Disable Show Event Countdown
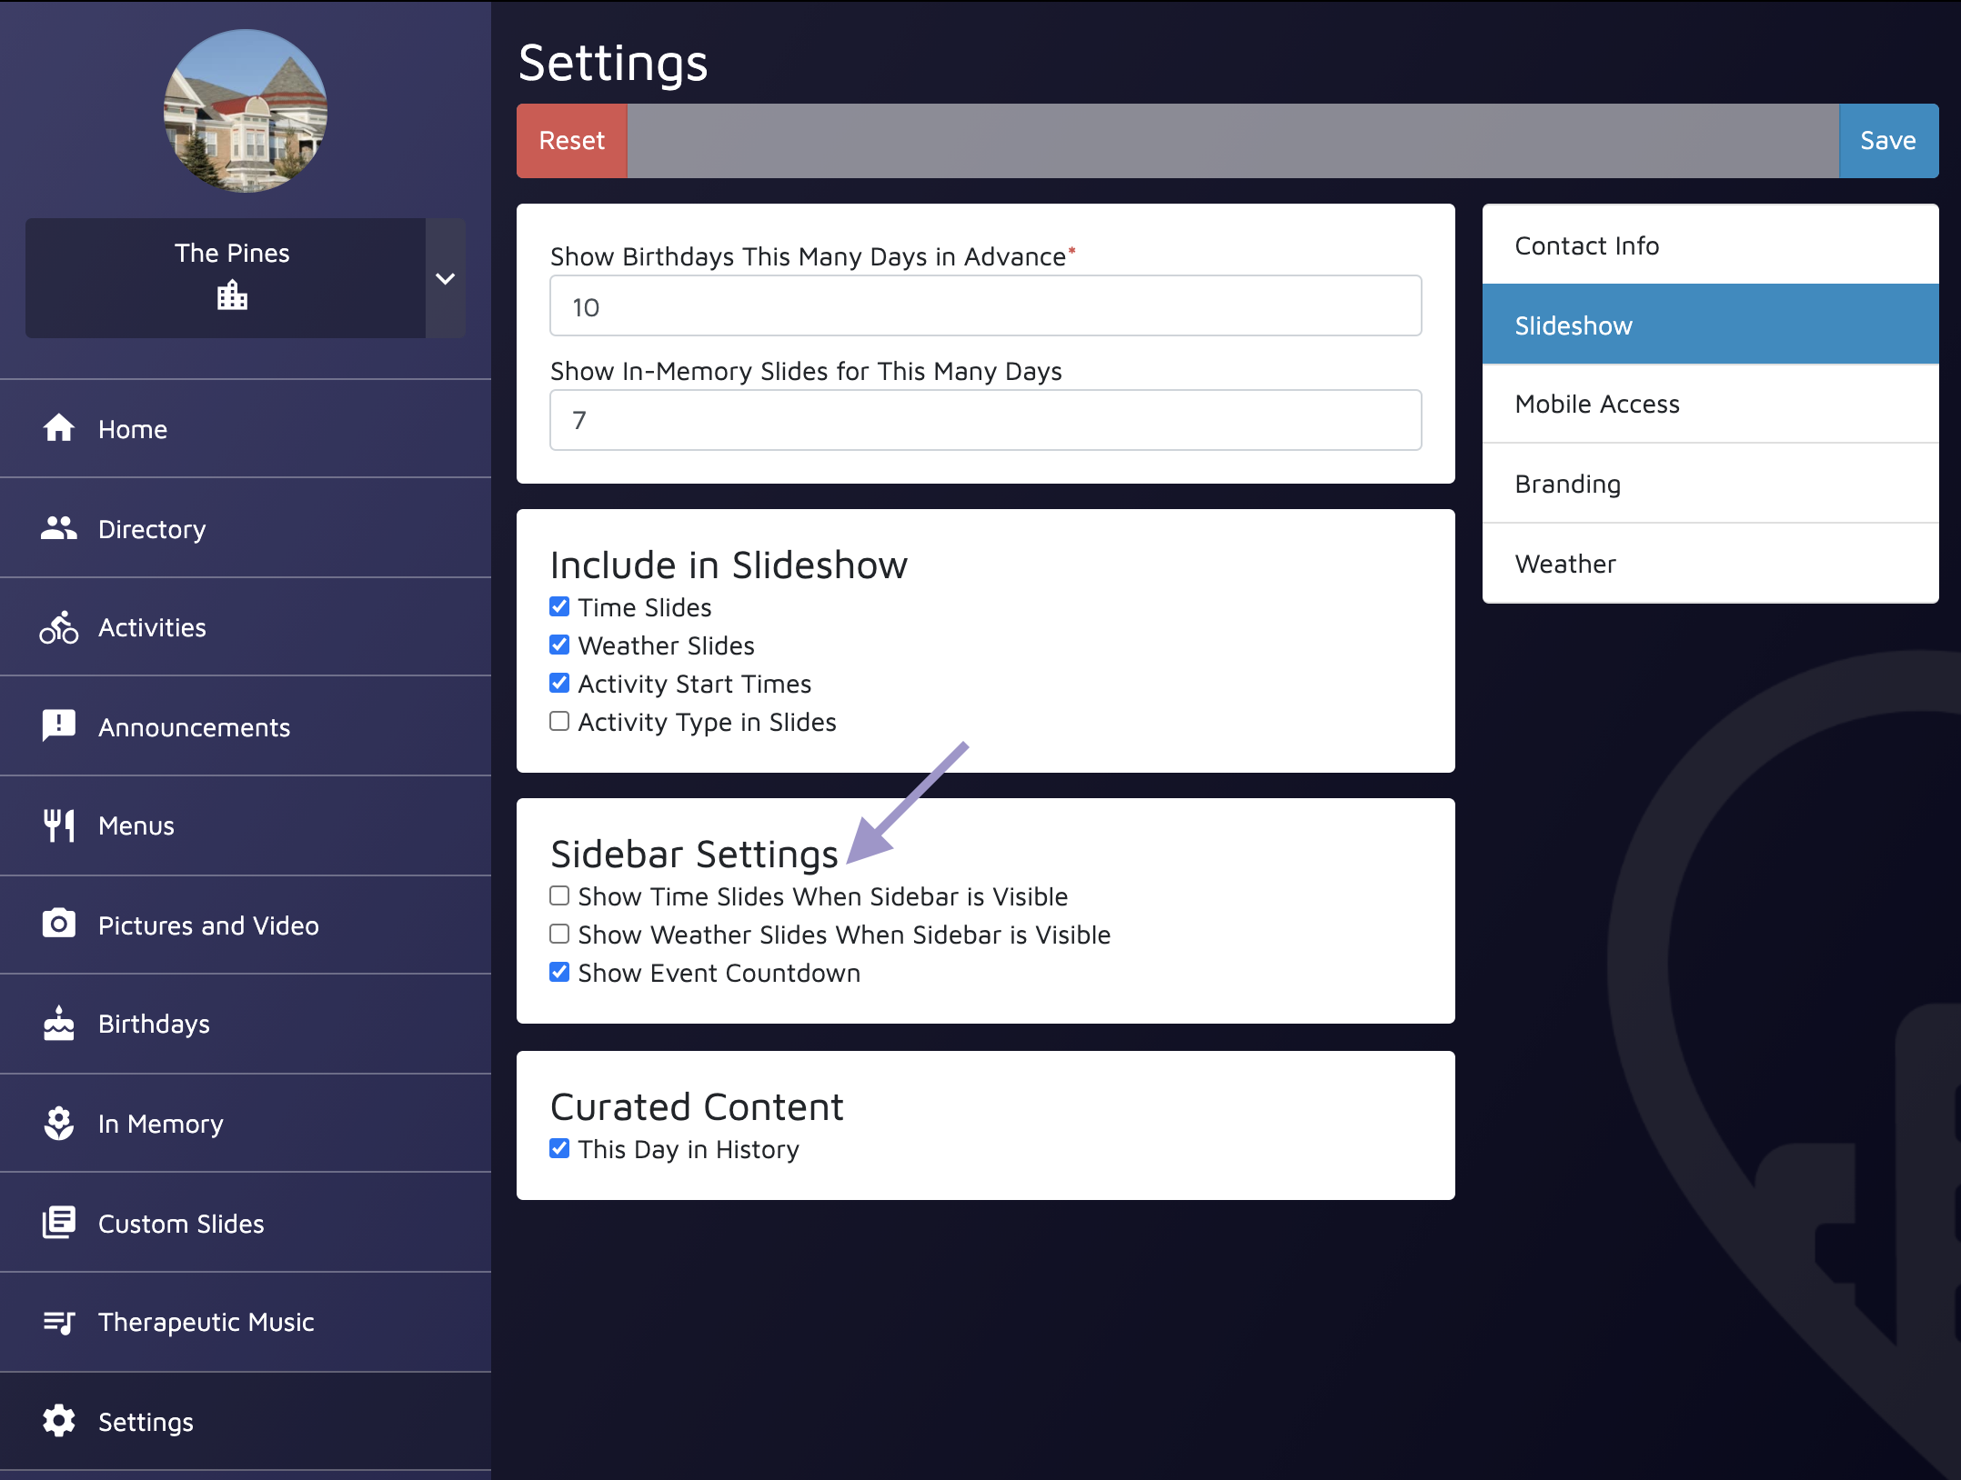Image resolution: width=1961 pixels, height=1480 pixels. click(x=559, y=972)
